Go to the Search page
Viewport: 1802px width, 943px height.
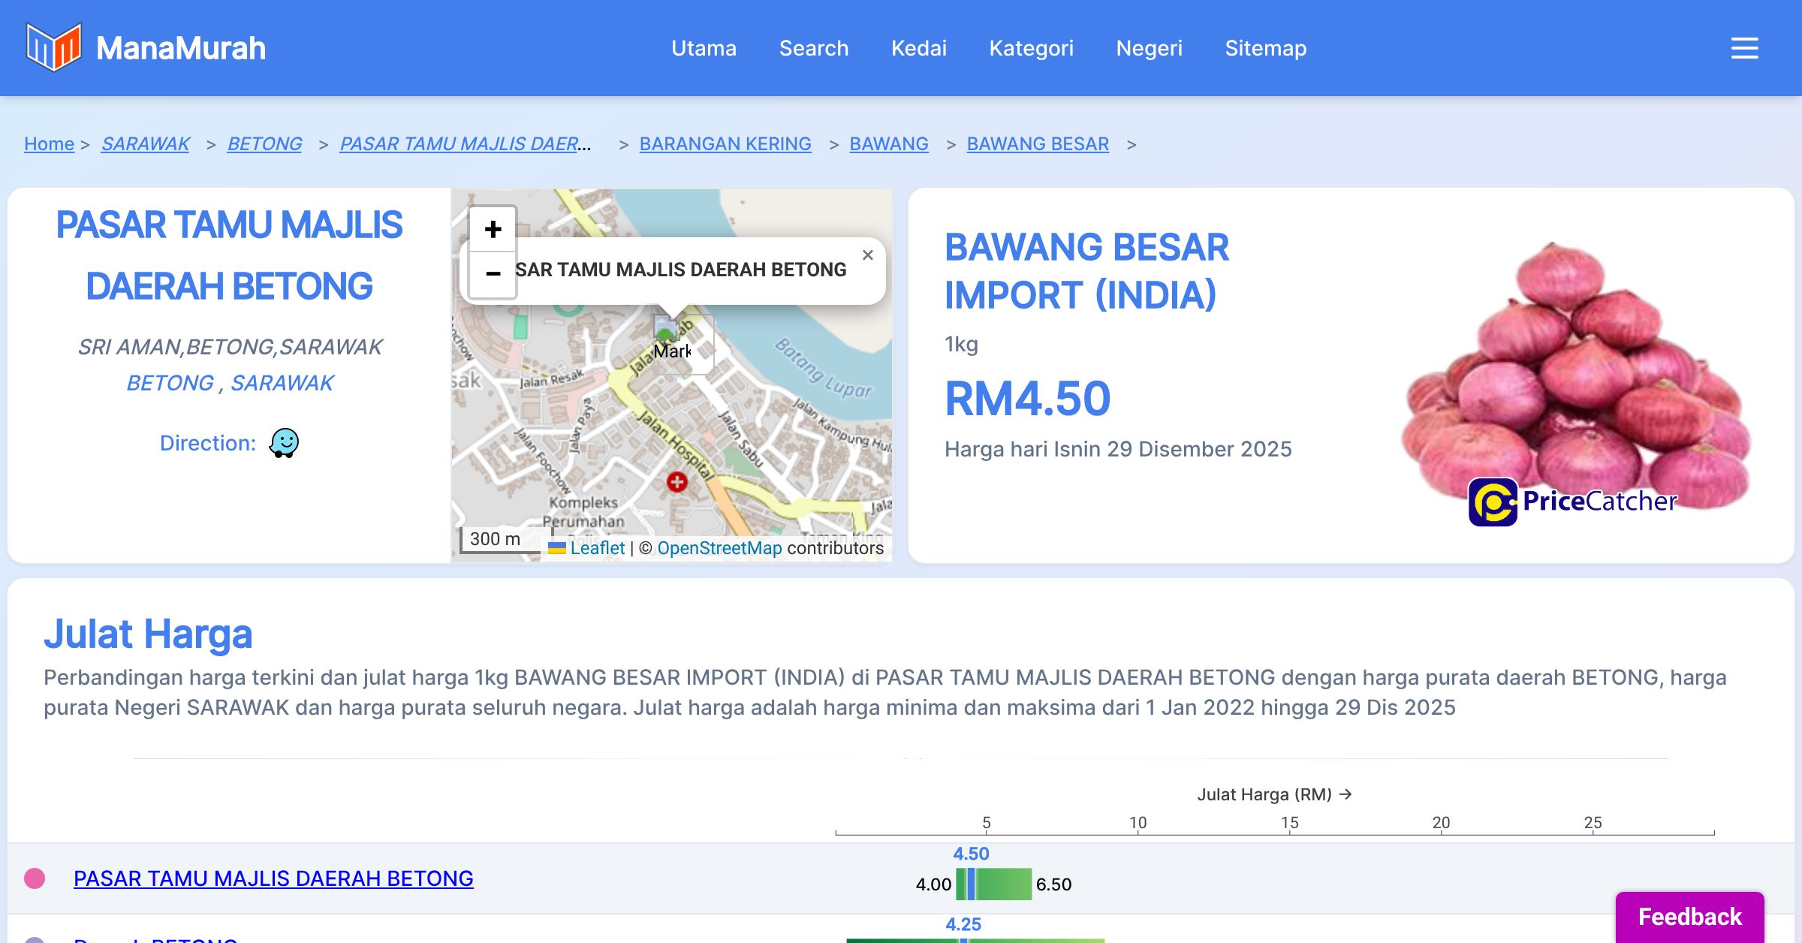pyautogui.click(x=813, y=48)
